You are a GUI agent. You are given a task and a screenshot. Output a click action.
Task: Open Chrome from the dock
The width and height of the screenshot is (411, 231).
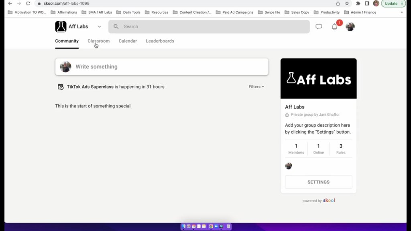click(x=211, y=226)
